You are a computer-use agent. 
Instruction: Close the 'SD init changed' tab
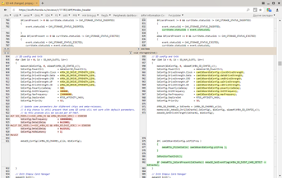(36, 3)
